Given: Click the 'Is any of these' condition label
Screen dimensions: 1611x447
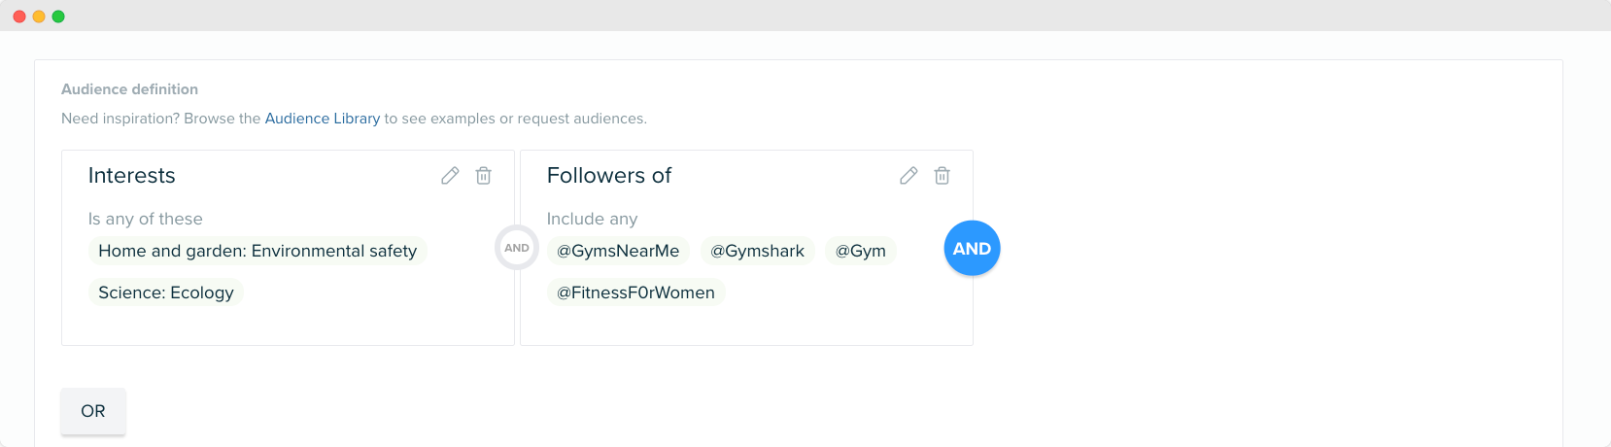Looking at the screenshot, I should coord(145,219).
